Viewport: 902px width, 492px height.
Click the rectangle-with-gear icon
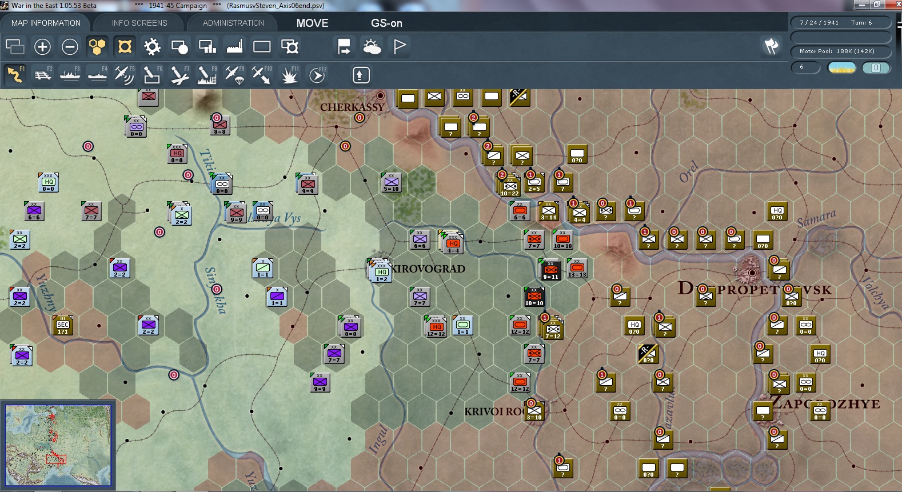(289, 46)
